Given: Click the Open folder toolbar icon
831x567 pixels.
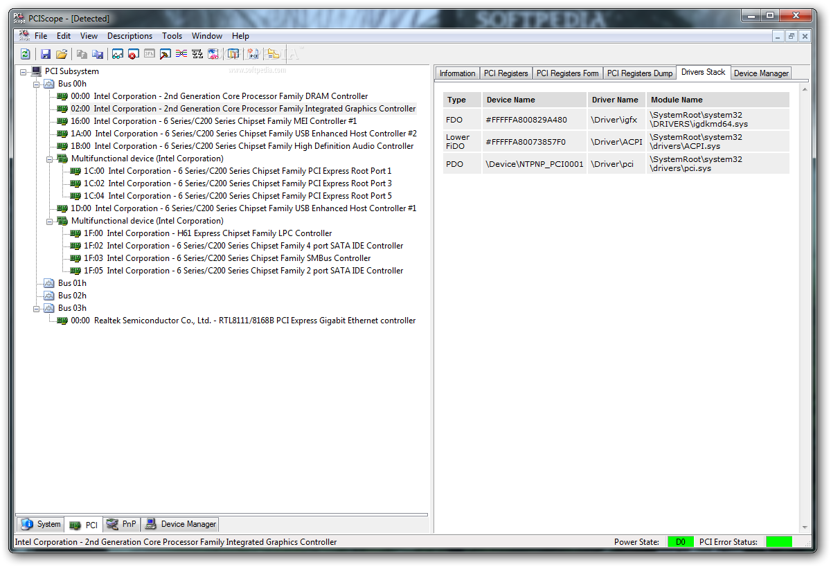Looking at the screenshot, I should coord(62,54).
